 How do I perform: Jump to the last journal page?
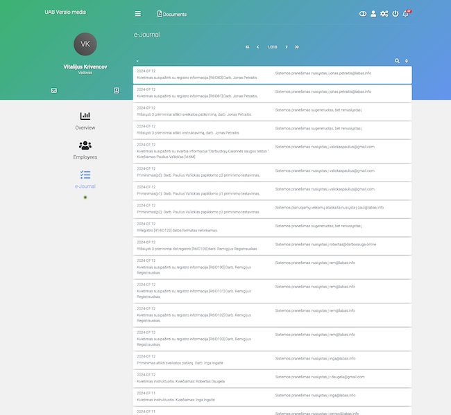(x=297, y=47)
